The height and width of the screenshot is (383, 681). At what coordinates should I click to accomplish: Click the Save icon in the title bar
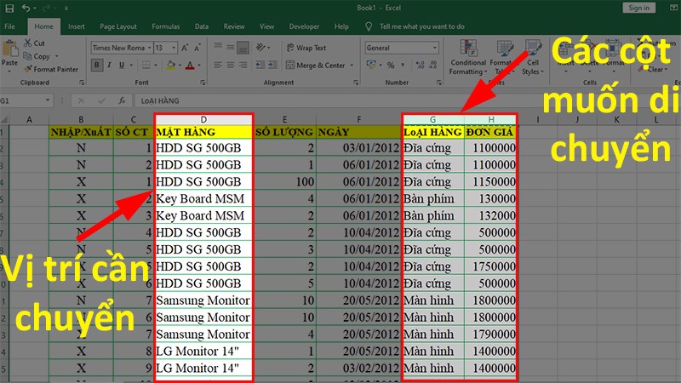9,8
